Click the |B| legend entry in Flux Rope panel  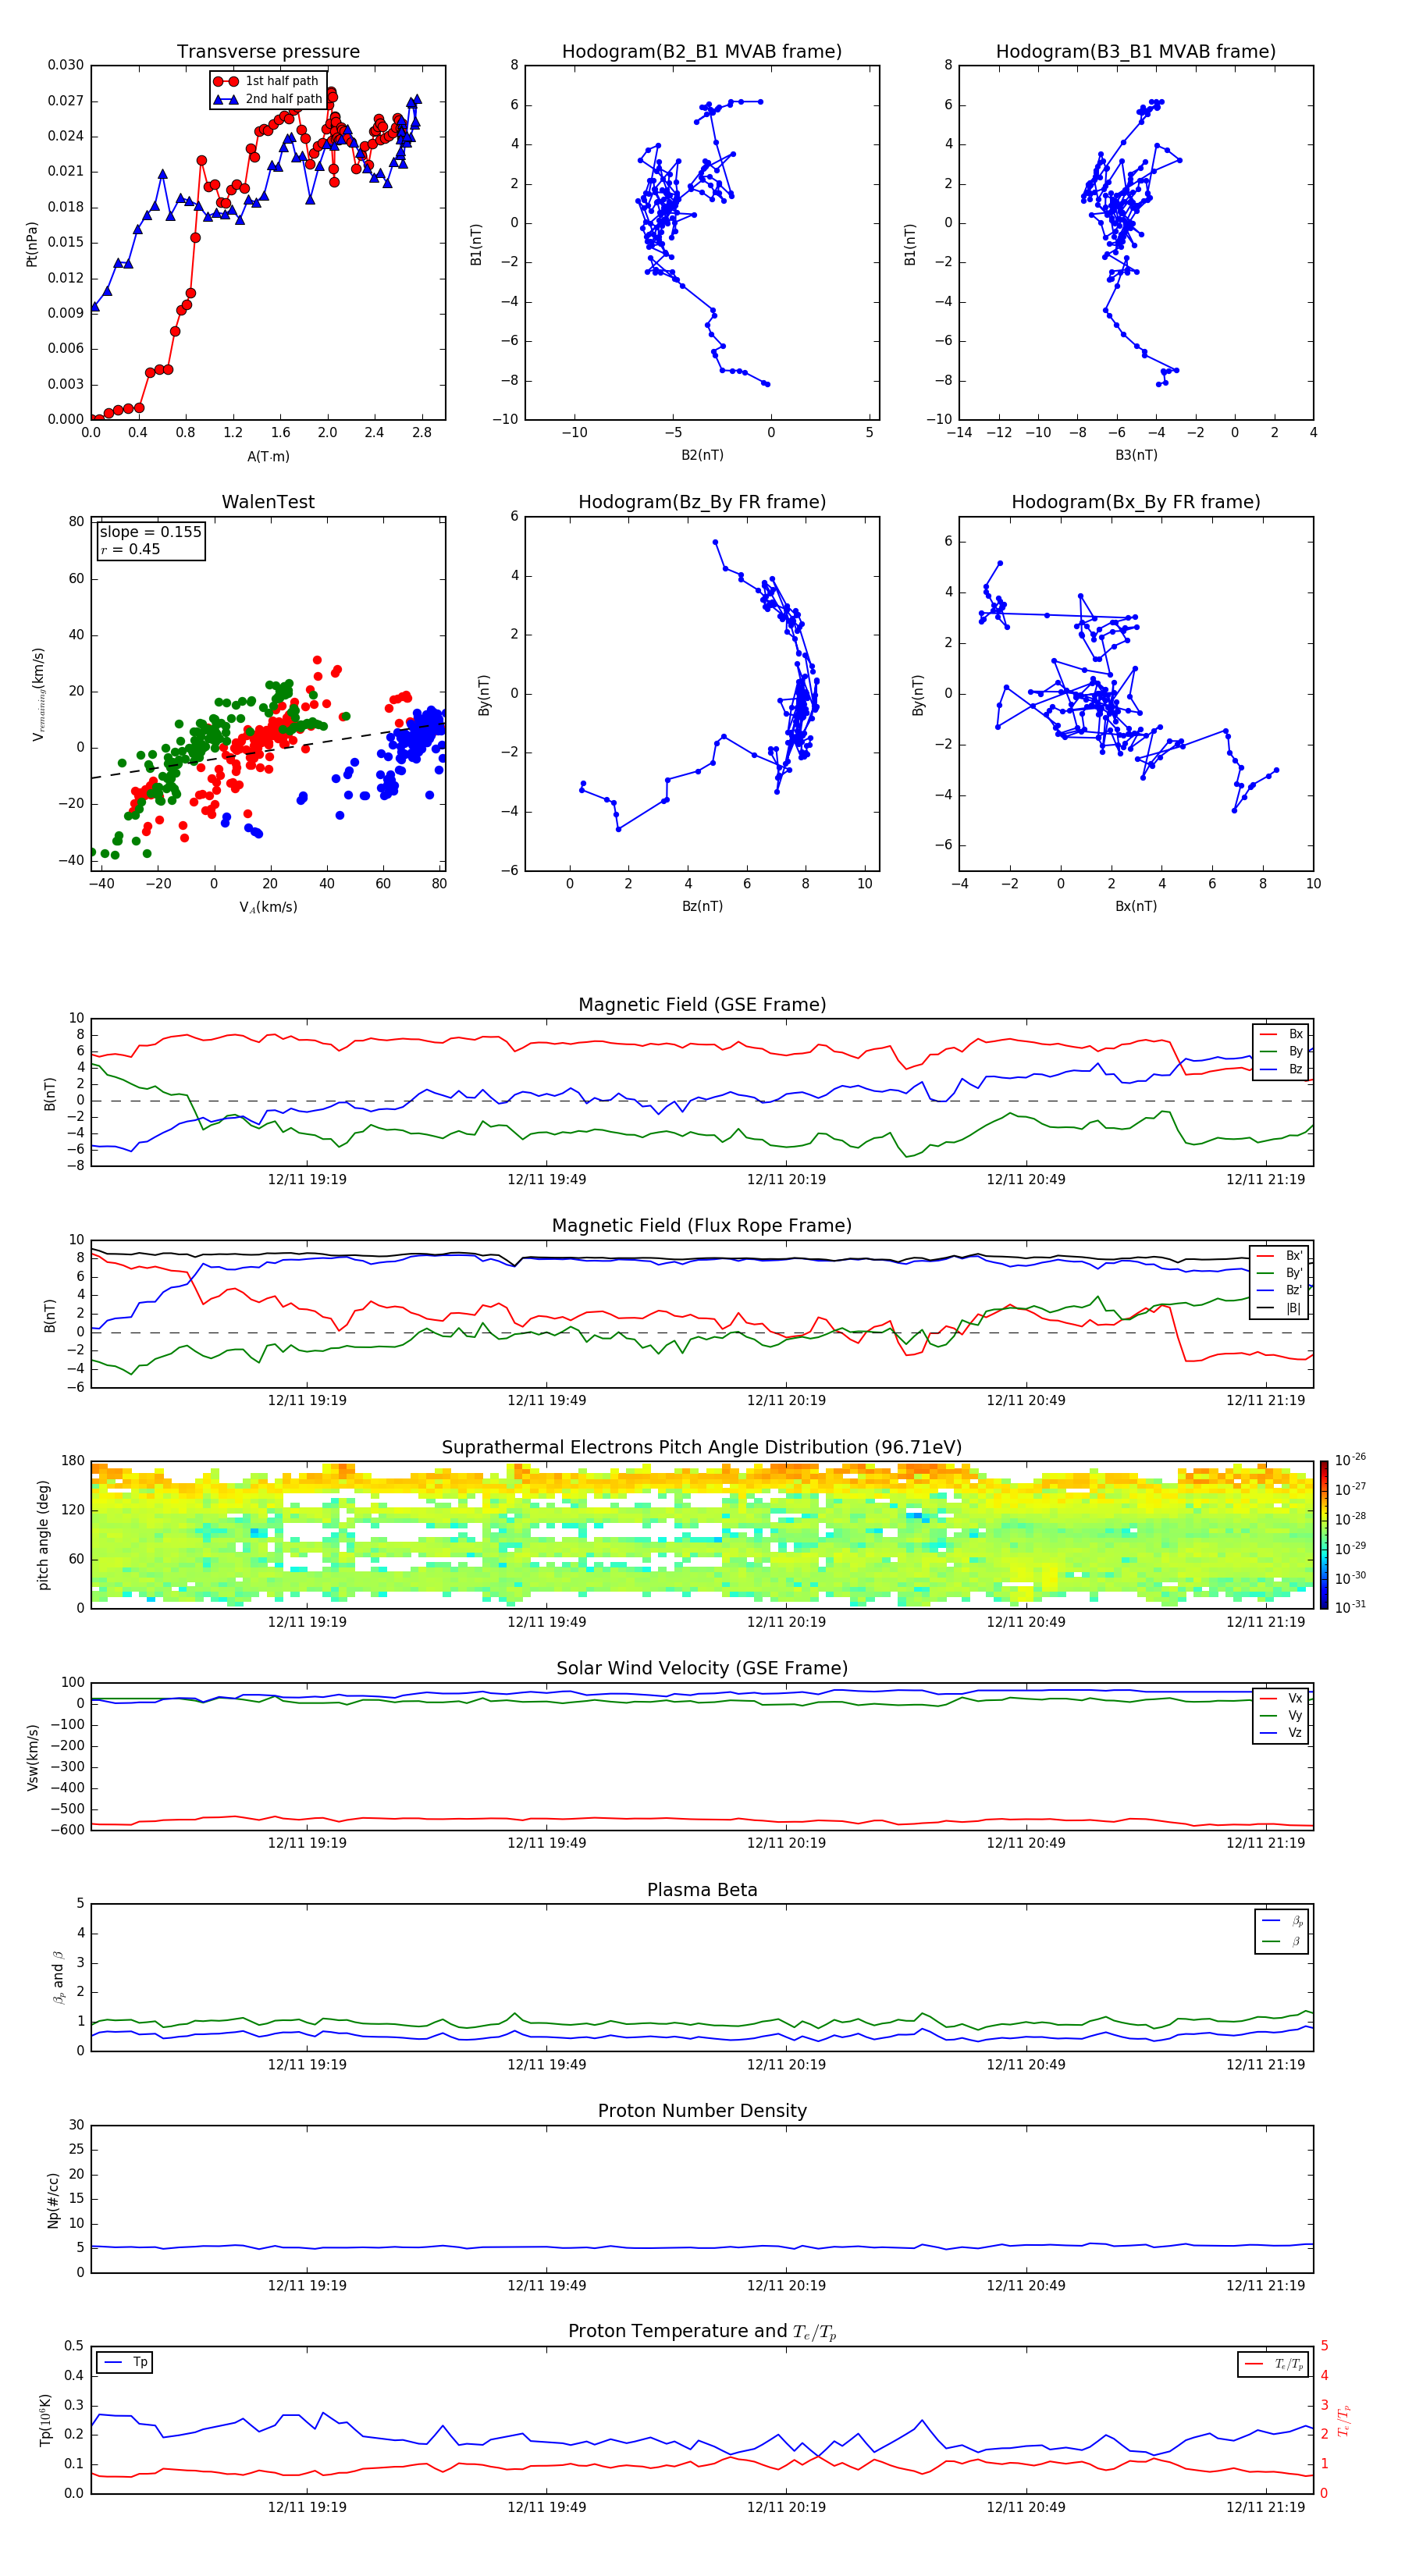click(1280, 1308)
